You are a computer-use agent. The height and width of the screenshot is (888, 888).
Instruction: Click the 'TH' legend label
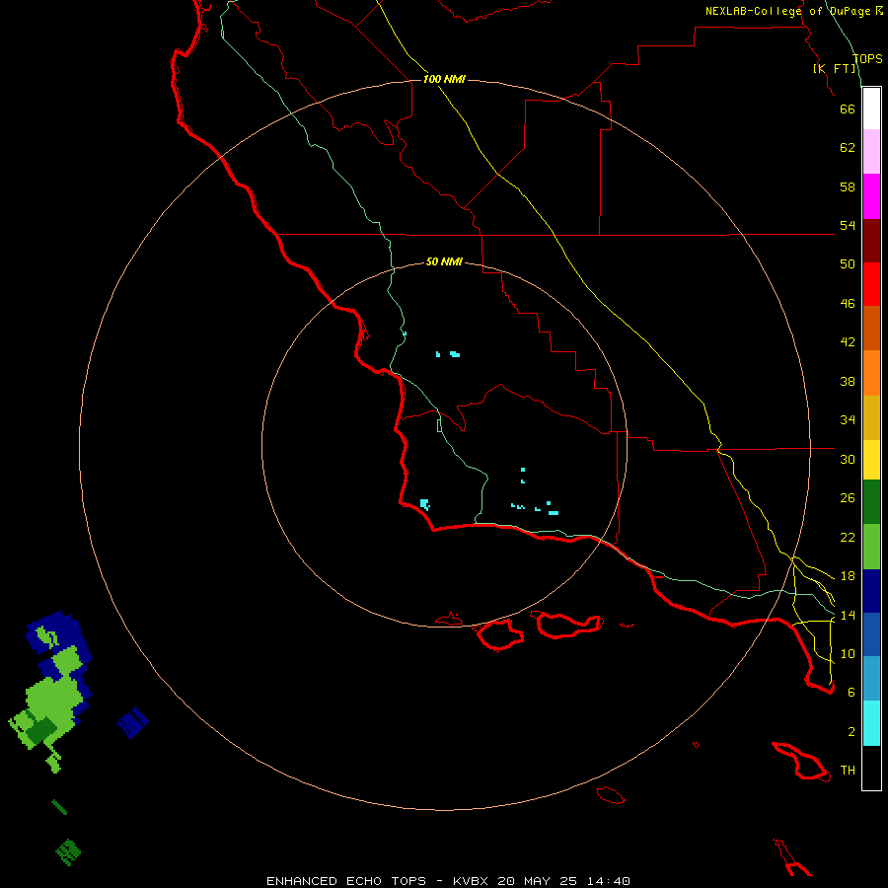(x=848, y=771)
